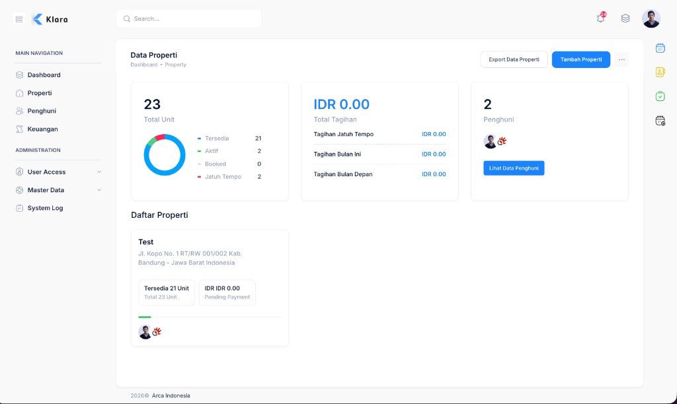
Task: Open the notifications bell
Action: 600,18
